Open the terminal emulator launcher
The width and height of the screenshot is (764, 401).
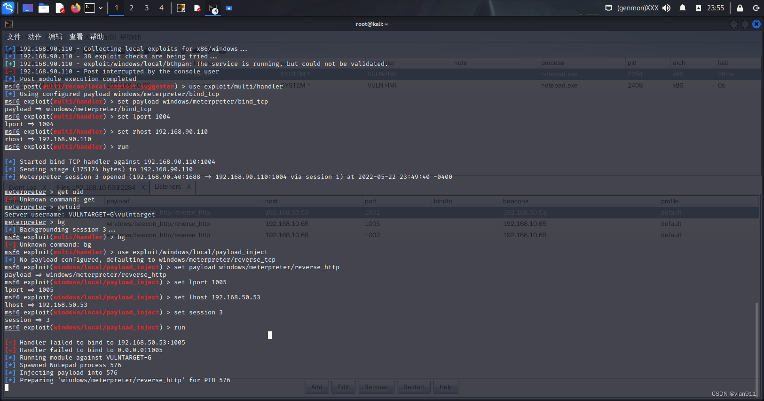pos(90,8)
